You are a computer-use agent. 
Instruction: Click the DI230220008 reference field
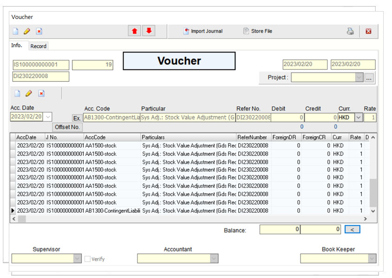41,76
